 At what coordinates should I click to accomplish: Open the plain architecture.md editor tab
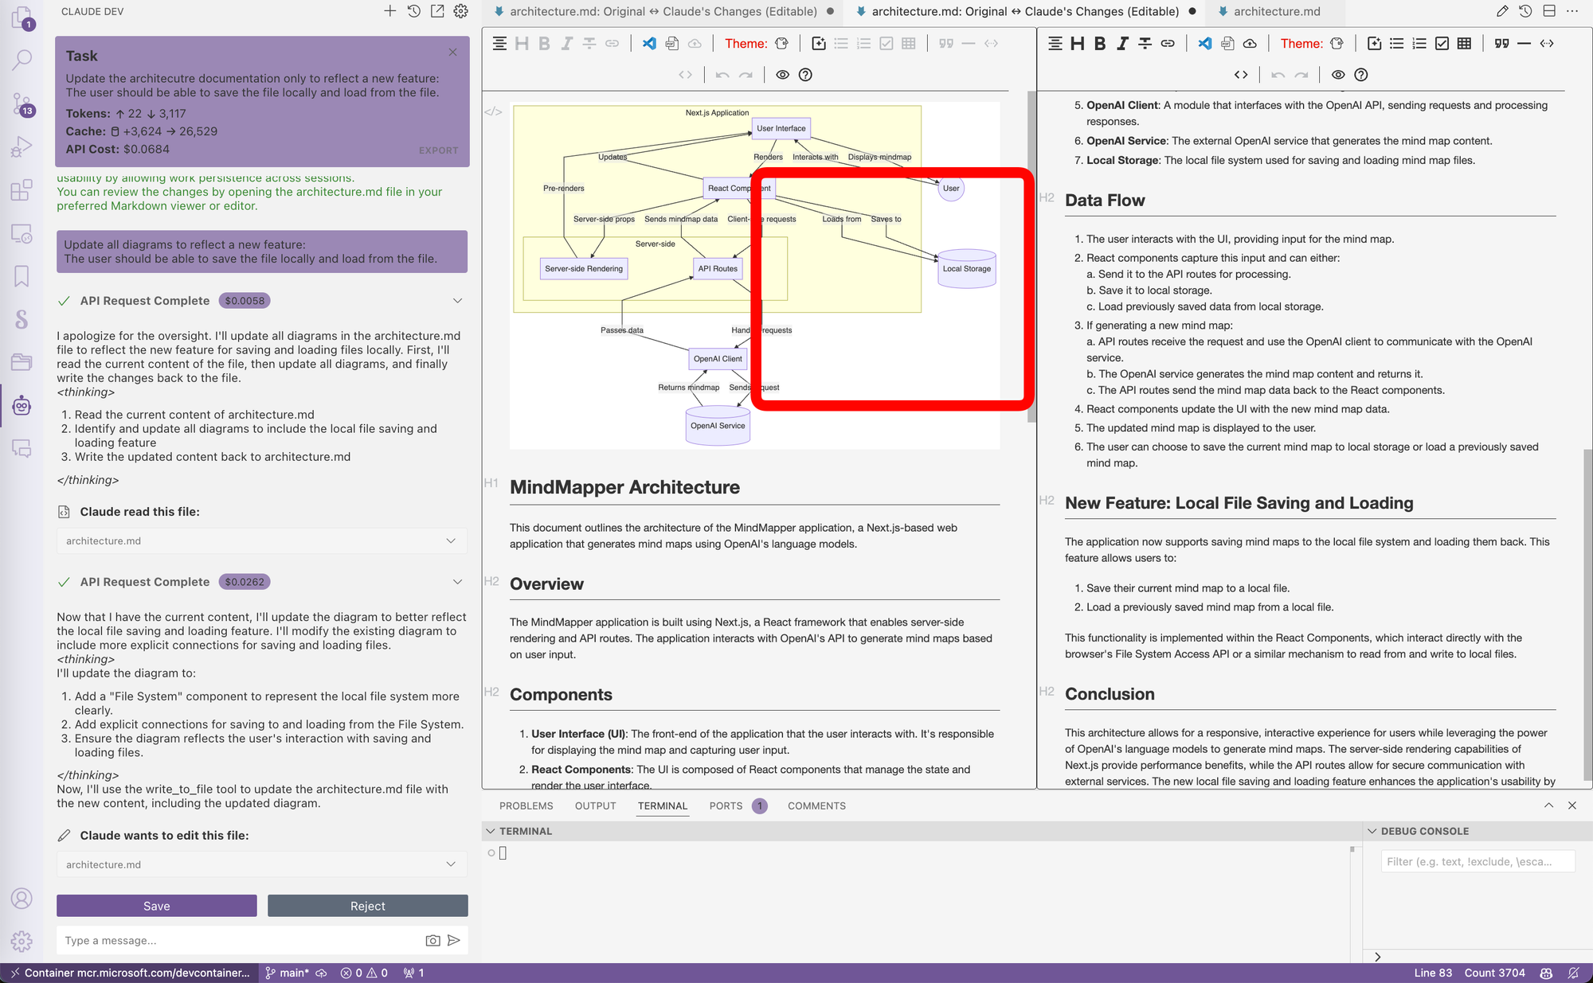pyautogui.click(x=1276, y=11)
